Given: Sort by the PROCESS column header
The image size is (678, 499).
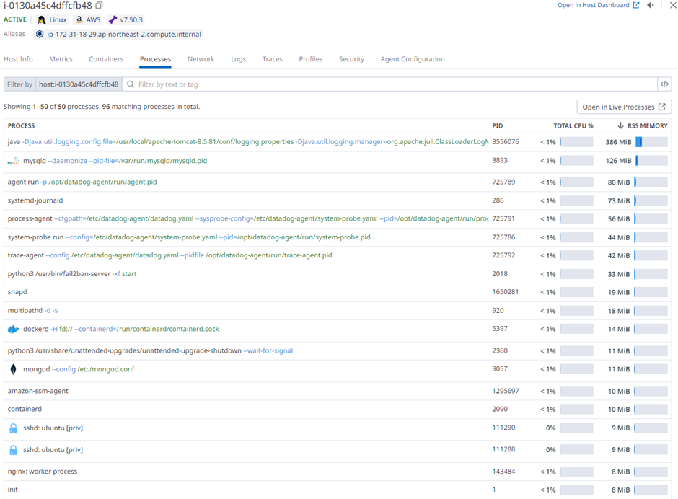Looking at the screenshot, I should pos(21,125).
